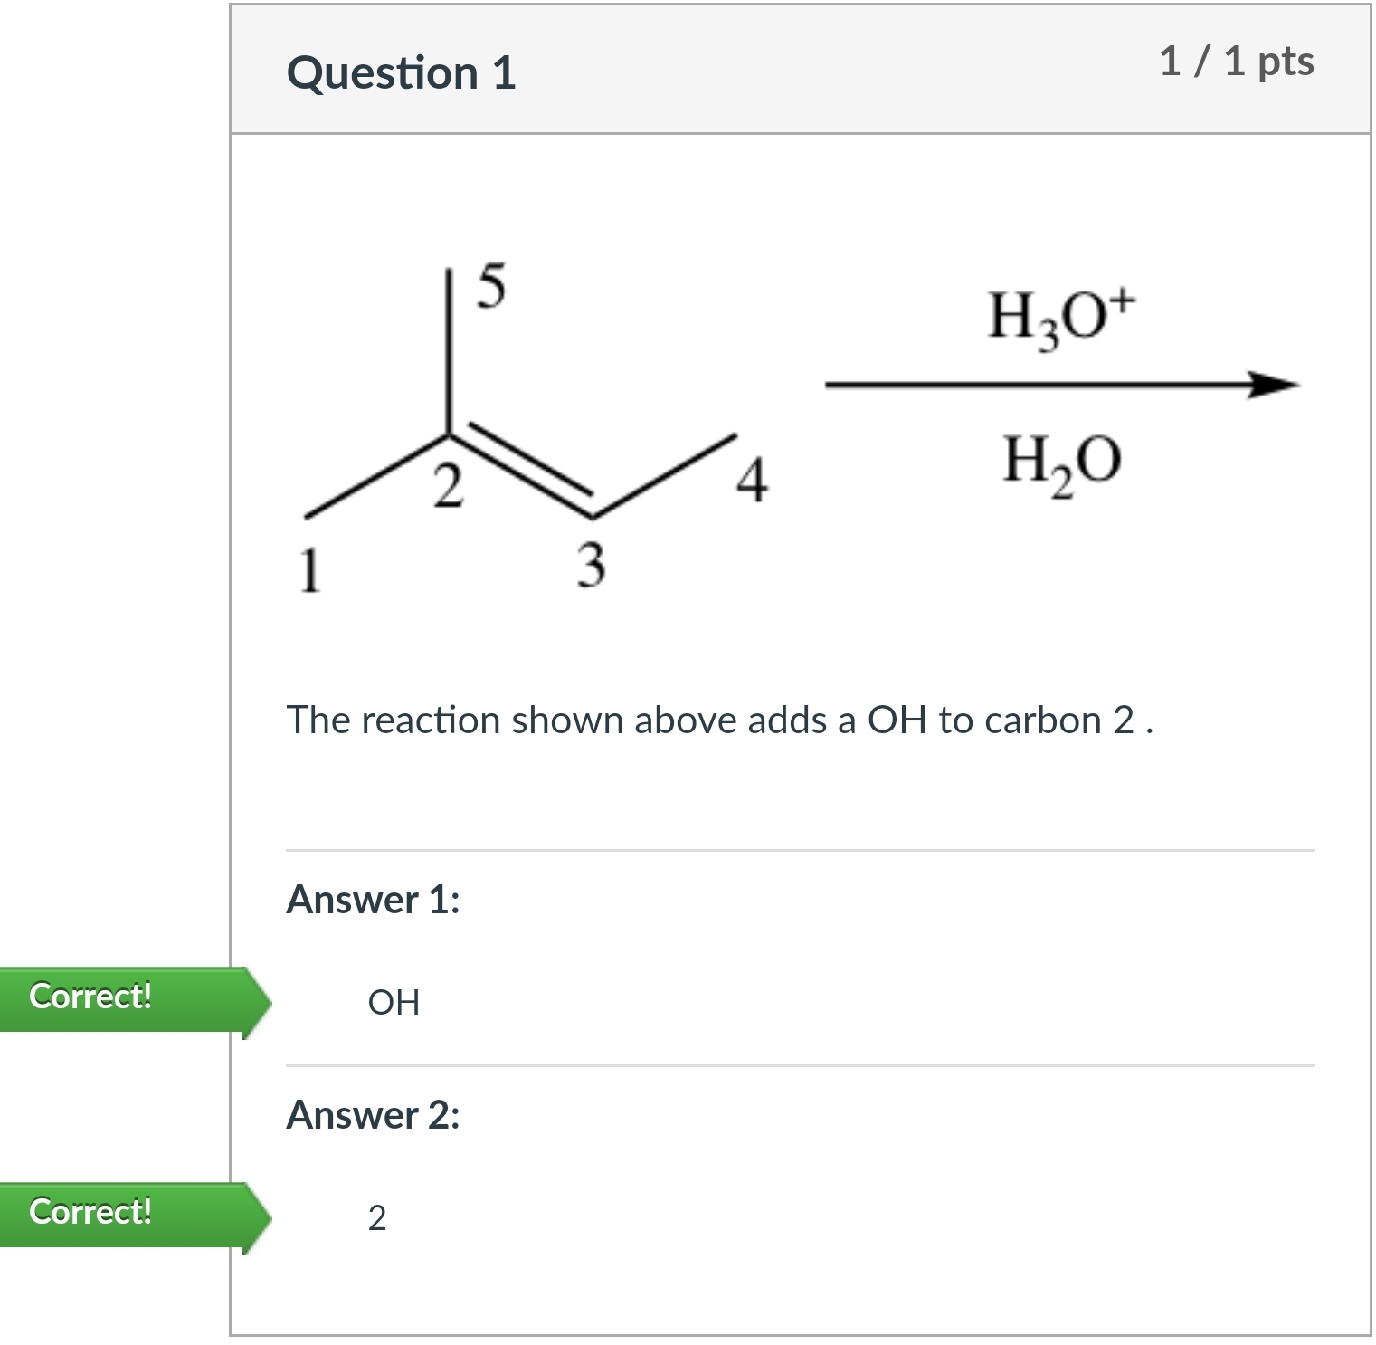The image size is (1376, 1345).
Task: Click the OH blank in the question sentence
Action: coord(897,720)
